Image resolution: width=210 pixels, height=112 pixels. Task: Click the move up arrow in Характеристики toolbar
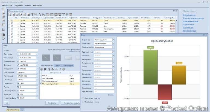[49, 69]
